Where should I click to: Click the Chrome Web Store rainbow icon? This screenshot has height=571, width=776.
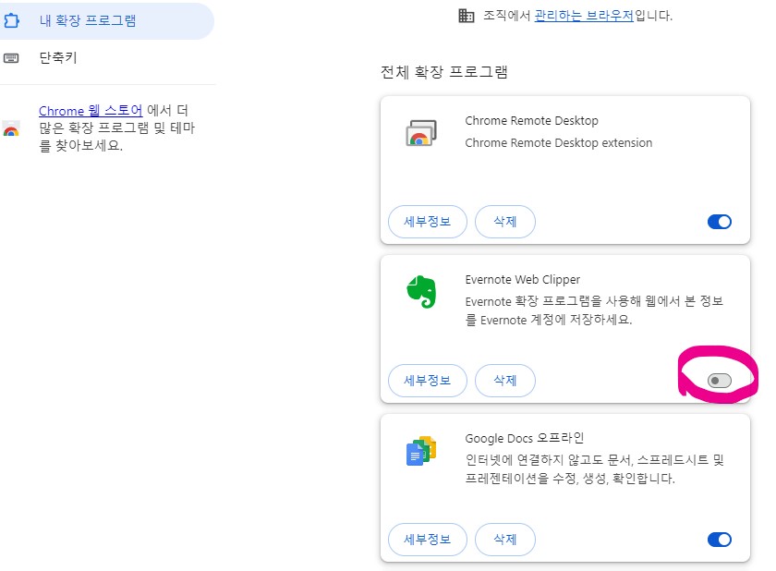(x=11, y=128)
